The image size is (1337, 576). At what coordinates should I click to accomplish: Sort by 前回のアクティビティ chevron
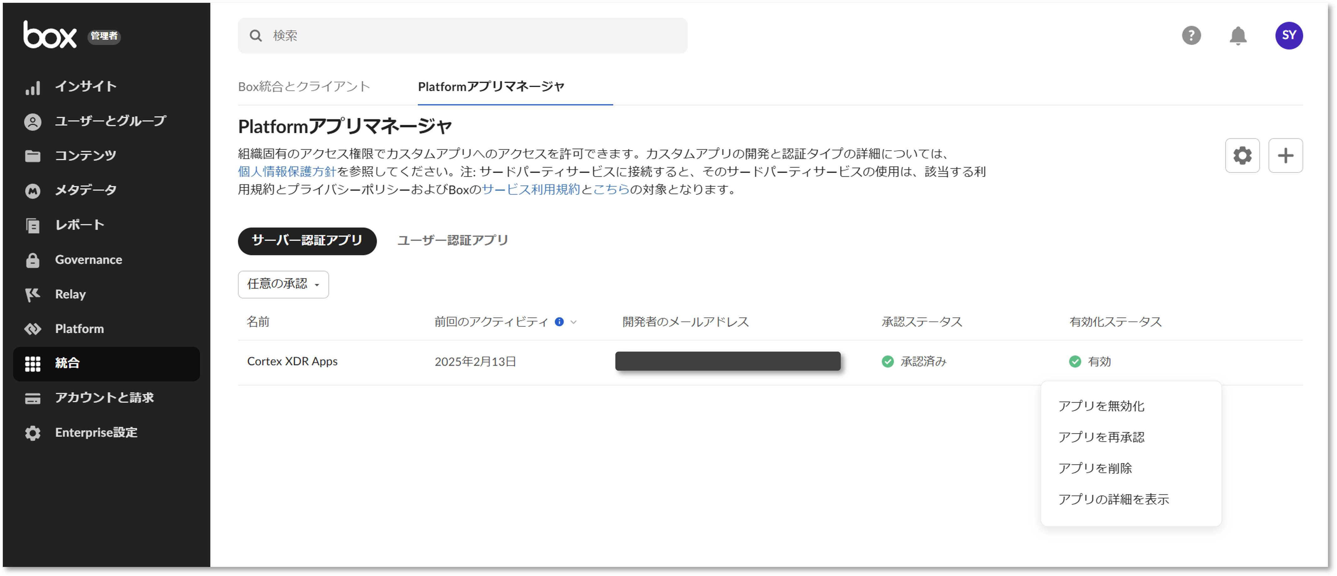(x=573, y=322)
